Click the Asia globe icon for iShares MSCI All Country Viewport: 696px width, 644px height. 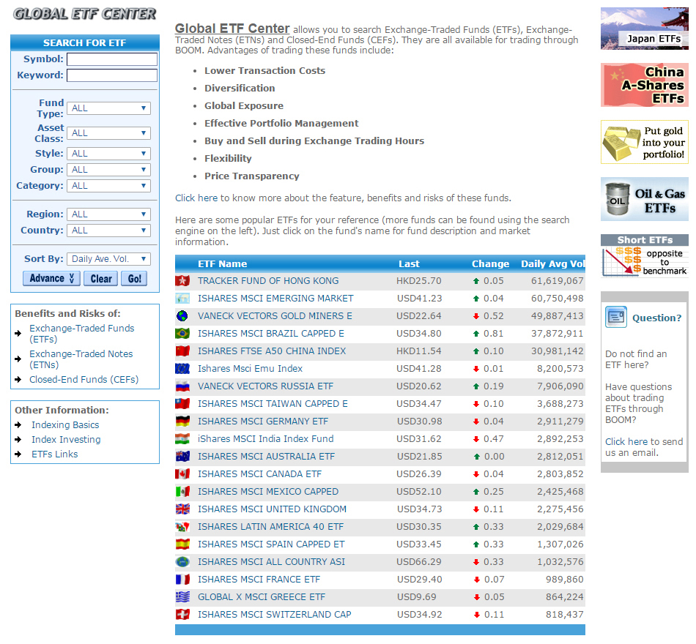(182, 562)
